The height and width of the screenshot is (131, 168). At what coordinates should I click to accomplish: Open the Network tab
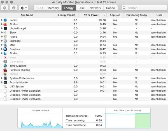coord(95,8)
